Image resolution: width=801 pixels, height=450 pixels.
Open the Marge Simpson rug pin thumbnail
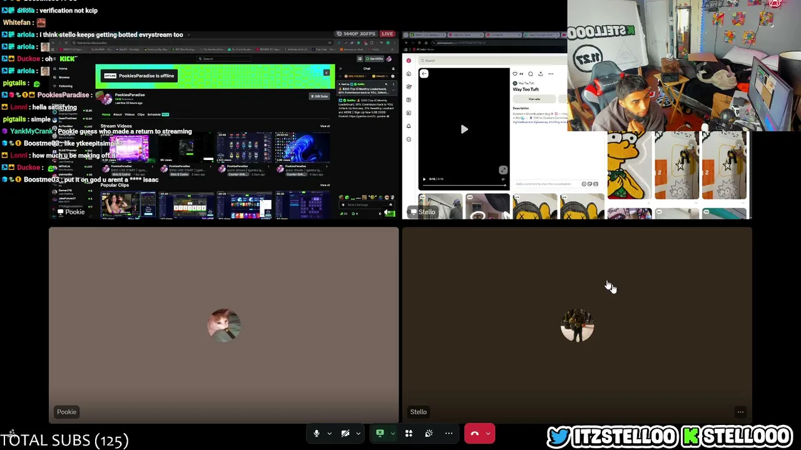point(629,165)
